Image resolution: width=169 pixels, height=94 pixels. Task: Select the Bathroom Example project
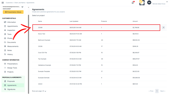99,40
